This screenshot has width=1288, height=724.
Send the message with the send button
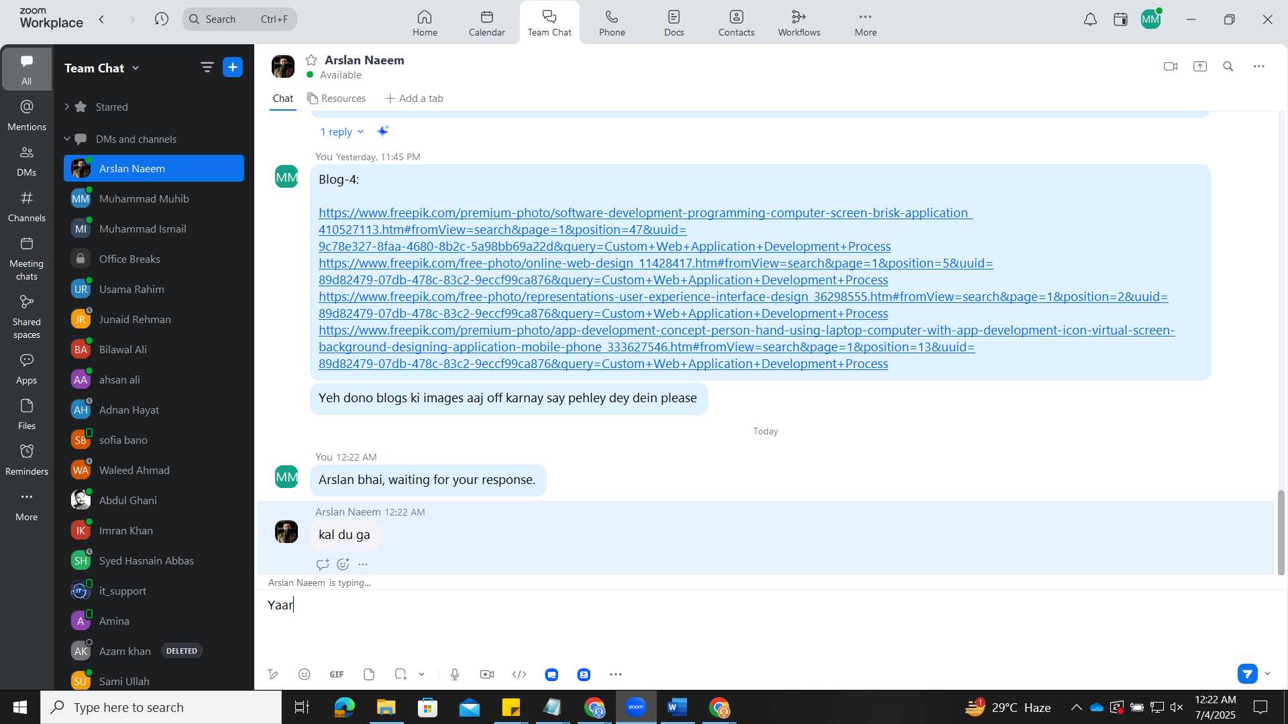point(1248,674)
